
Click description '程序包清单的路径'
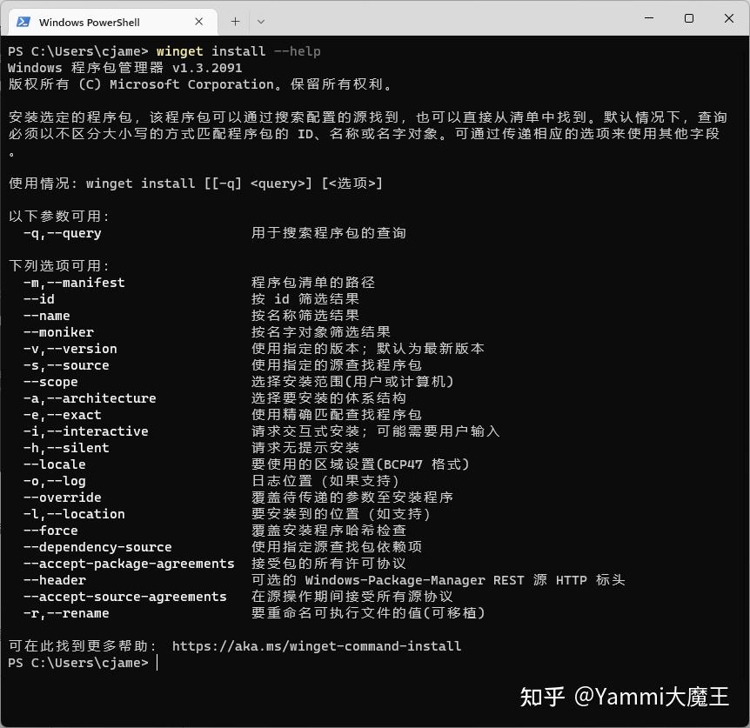pos(313,283)
